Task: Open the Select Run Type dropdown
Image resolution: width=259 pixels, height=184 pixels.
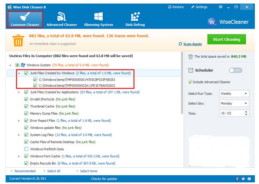Action: (x=234, y=93)
